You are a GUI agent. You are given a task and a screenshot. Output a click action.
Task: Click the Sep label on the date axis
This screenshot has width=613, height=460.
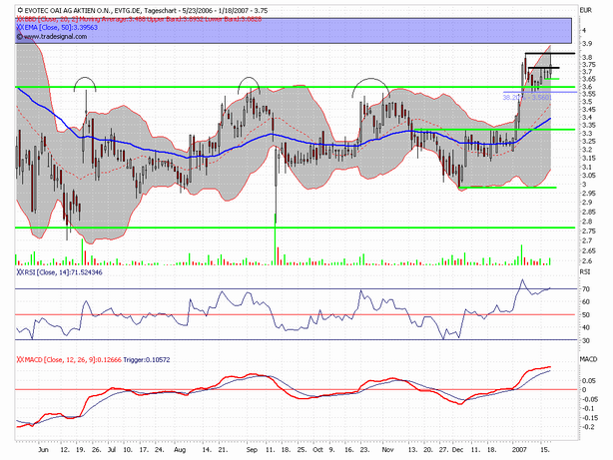pos(254,450)
